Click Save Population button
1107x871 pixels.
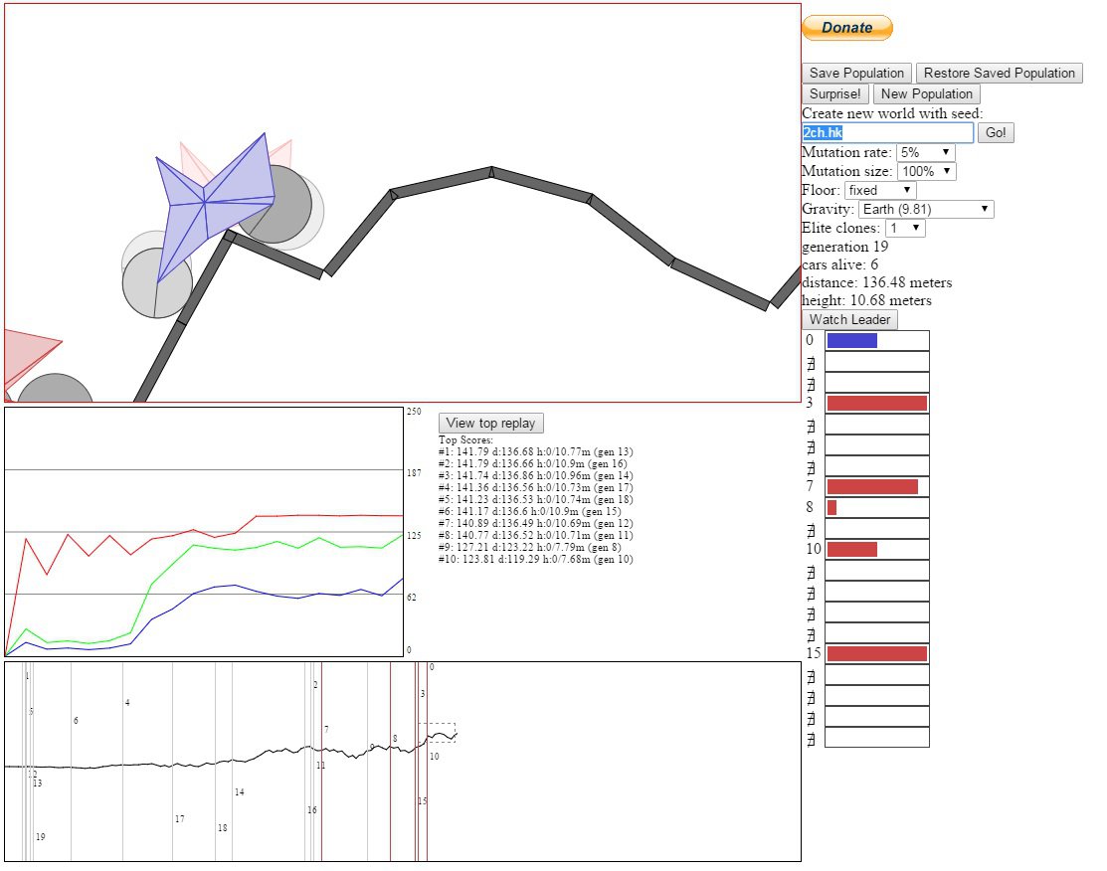(856, 74)
